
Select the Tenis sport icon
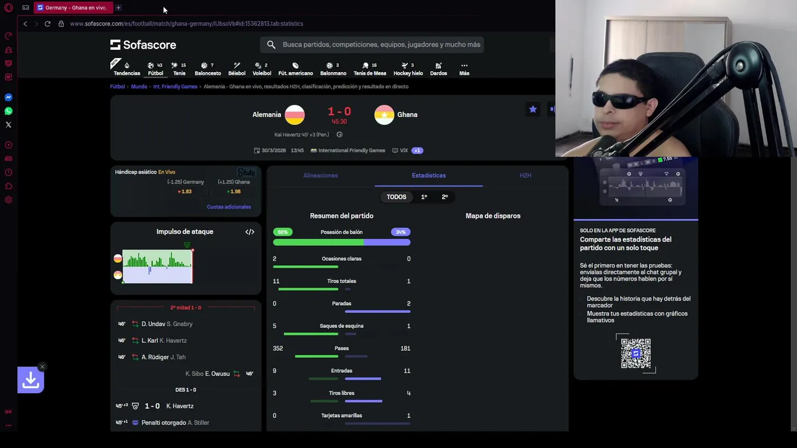(x=179, y=68)
